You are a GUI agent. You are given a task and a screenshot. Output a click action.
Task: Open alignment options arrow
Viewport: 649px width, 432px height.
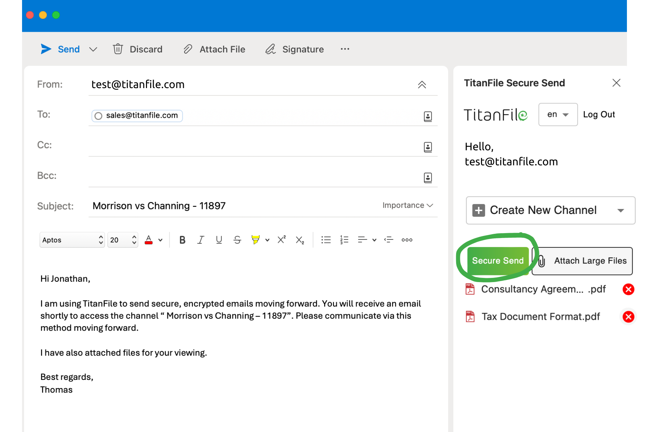click(x=374, y=240)
